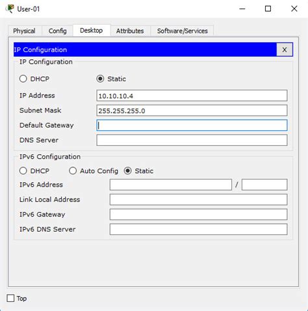This screenshot has width=308, height=311.
Task: Click the DNS Server field
Action: click(192, 140)
